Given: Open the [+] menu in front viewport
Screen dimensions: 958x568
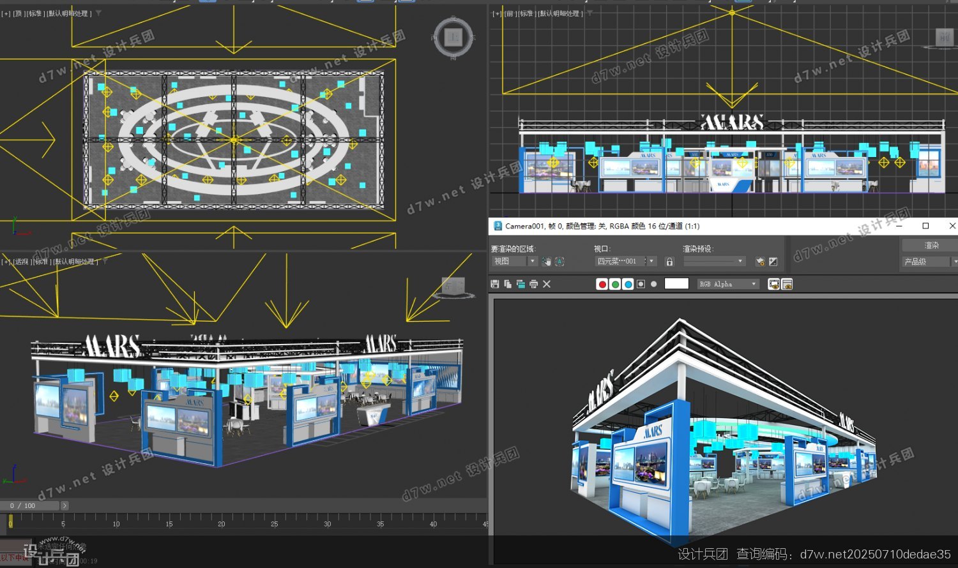Looking at the screenshot, I should (497, 13).
